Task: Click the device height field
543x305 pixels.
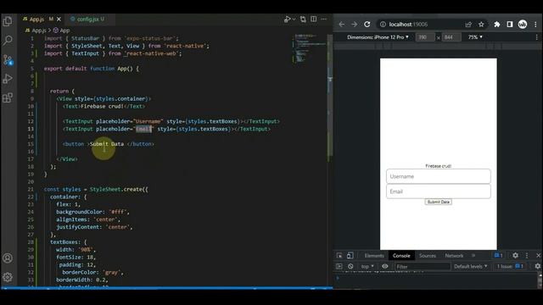Action: [451, 37]
